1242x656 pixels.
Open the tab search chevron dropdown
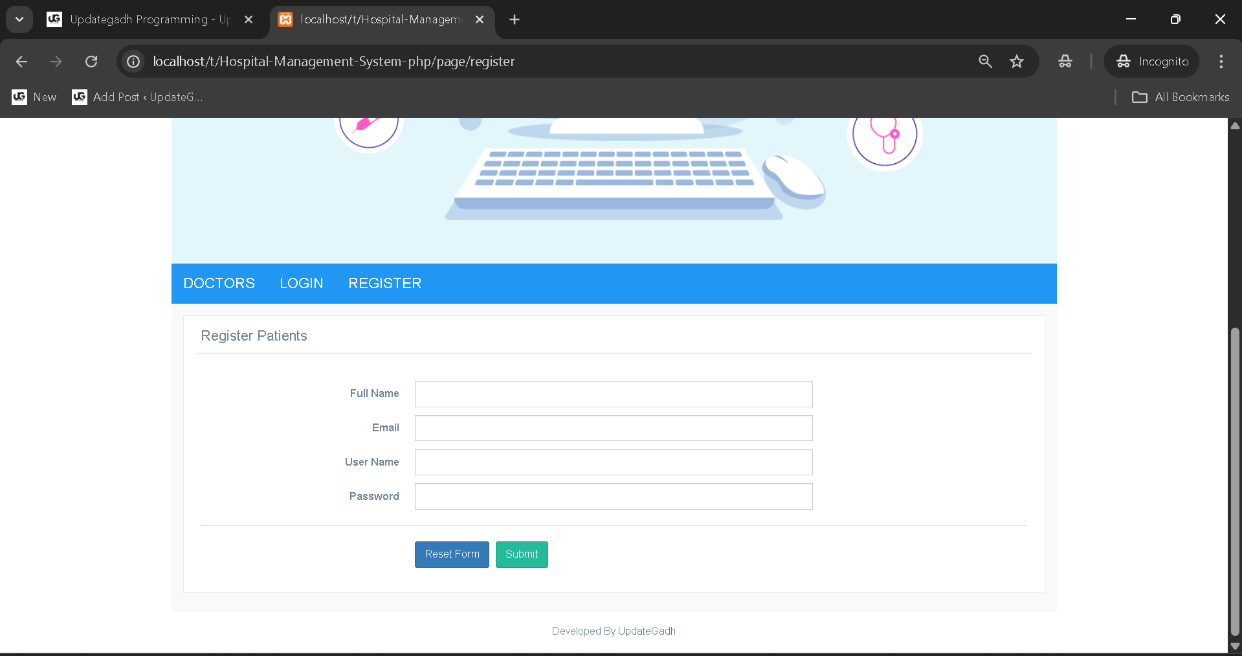click(x=19, y=19)
